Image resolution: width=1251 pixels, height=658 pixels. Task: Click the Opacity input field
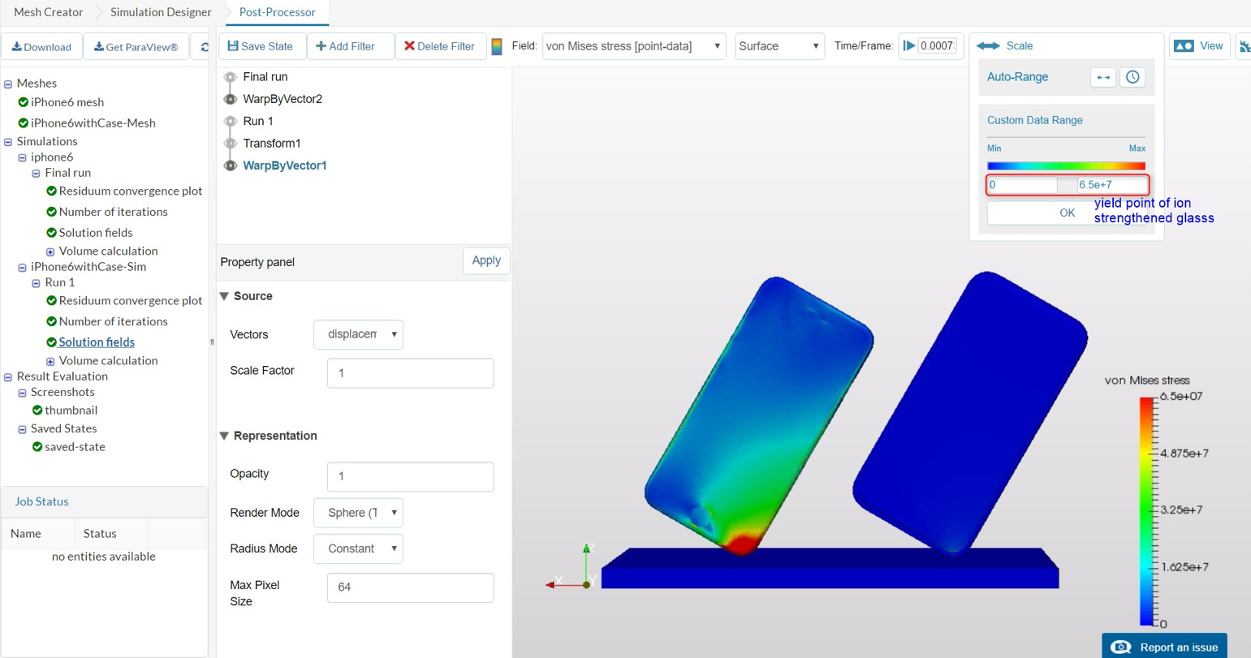coord(410,476)
